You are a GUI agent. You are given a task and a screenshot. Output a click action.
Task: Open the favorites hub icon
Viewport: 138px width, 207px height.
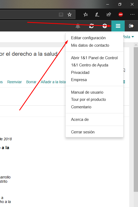click(x=86, y=14)
